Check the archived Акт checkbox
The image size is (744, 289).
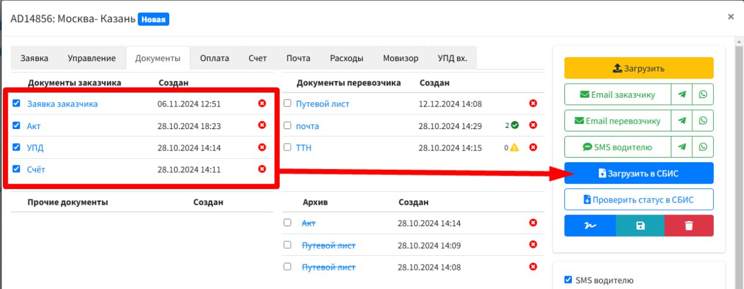[287, 222]
